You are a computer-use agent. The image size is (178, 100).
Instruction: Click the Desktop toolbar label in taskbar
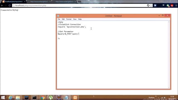point(151,97)
